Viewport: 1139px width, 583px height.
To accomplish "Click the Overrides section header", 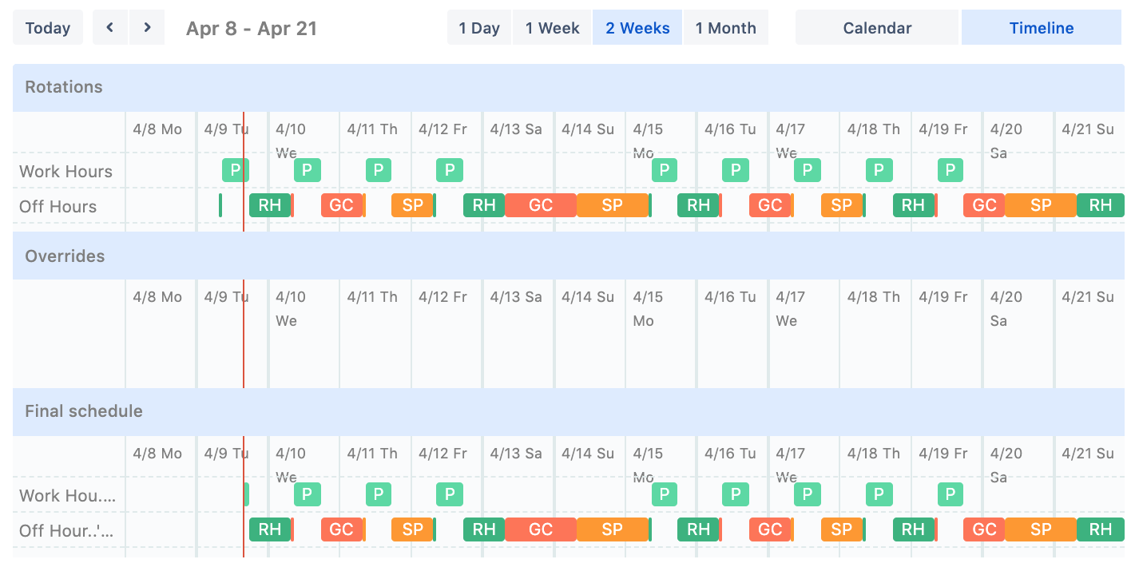I will (x=65, y=256).
